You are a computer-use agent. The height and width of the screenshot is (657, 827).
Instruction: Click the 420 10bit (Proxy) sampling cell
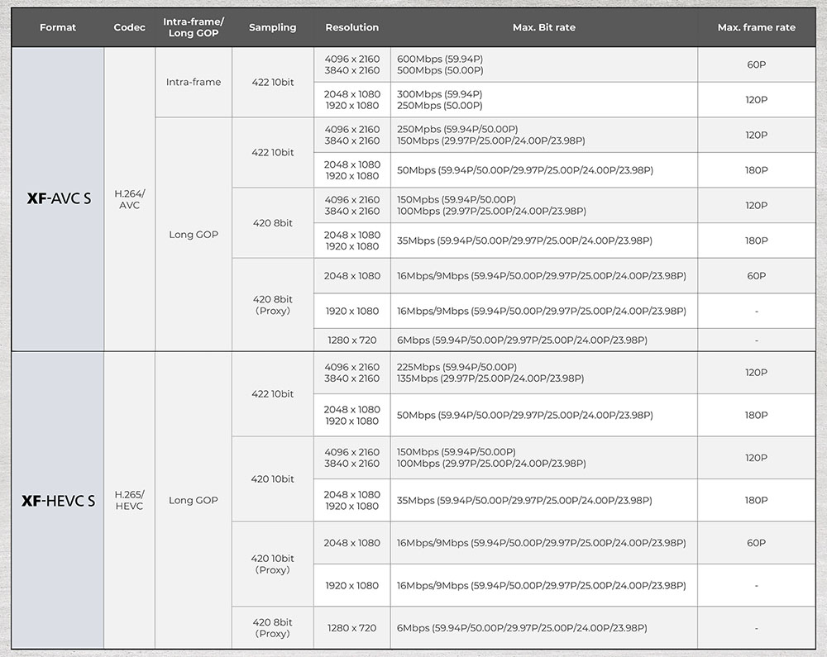(272, 564)
